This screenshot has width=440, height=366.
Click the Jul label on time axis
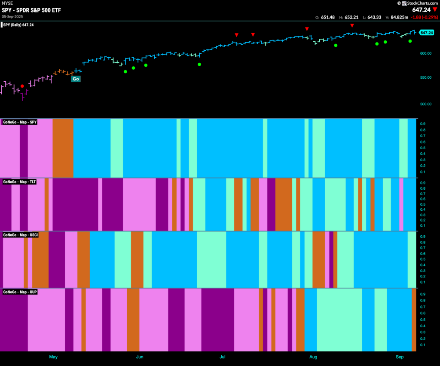223,357
